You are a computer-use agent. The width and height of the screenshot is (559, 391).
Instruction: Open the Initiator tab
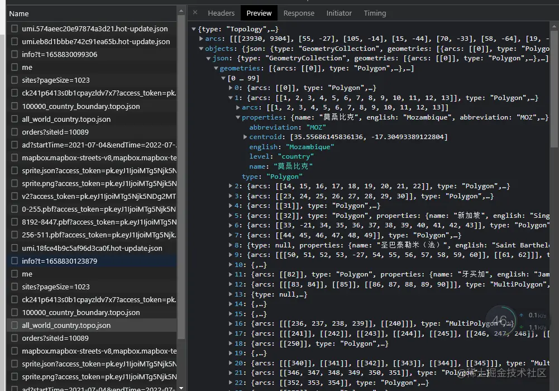(x=338, y=13)
